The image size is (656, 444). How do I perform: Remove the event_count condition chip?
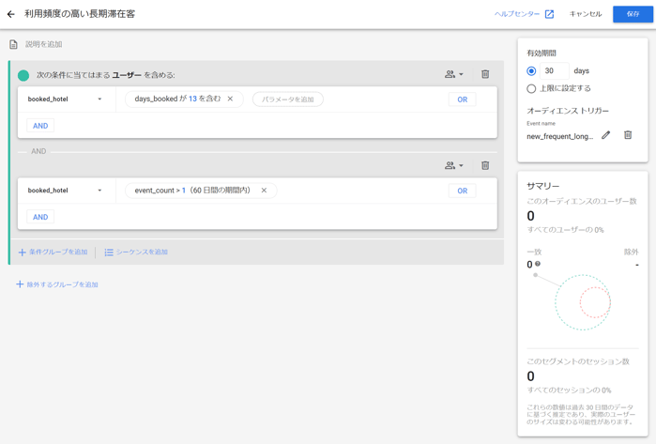265,191
